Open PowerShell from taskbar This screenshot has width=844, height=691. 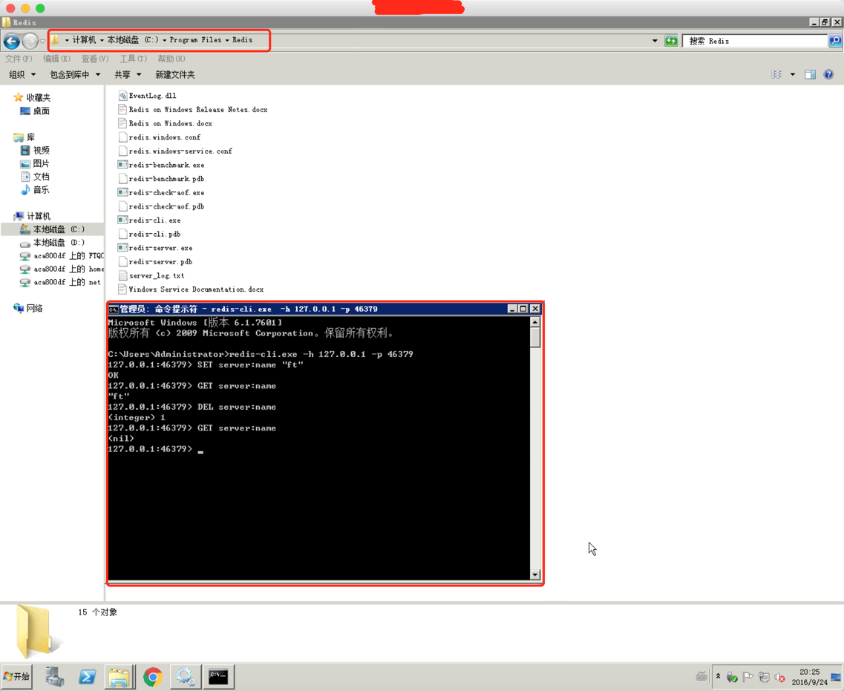(87, 676)
